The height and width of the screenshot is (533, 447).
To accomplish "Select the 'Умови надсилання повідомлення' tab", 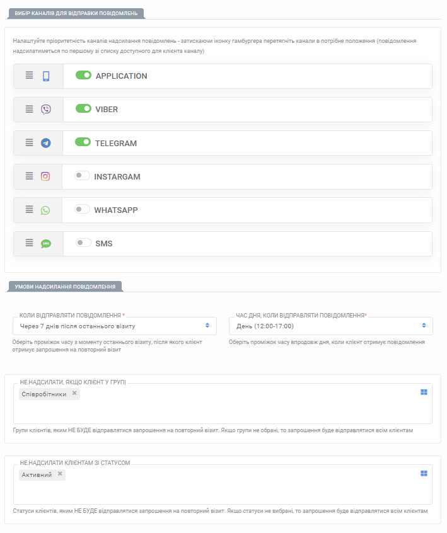I will [x=65, y=287].
